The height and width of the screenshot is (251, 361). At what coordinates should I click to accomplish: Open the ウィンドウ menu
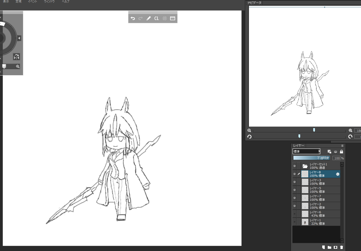tap(49, 1)
